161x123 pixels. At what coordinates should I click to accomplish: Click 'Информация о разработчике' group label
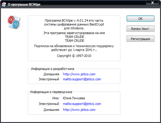(52, 69)
